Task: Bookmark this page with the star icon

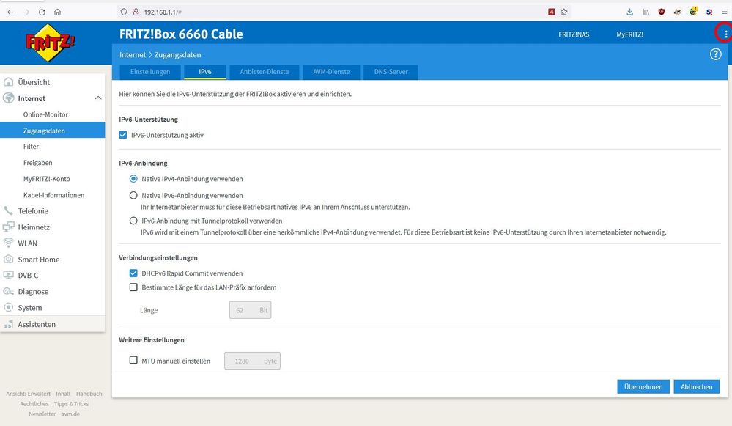Action: pos(564,12)
